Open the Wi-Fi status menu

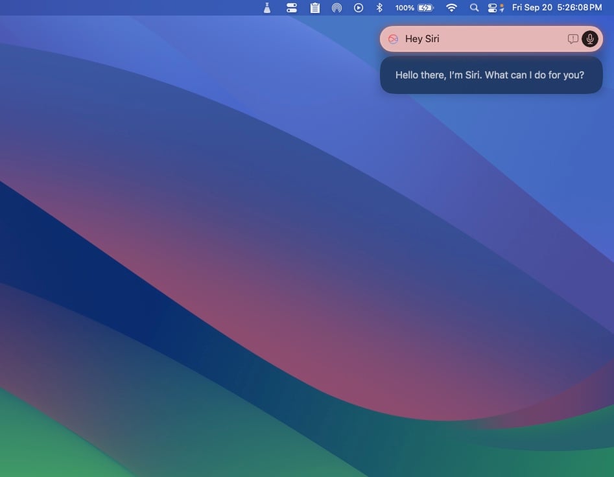pos(451,8)
